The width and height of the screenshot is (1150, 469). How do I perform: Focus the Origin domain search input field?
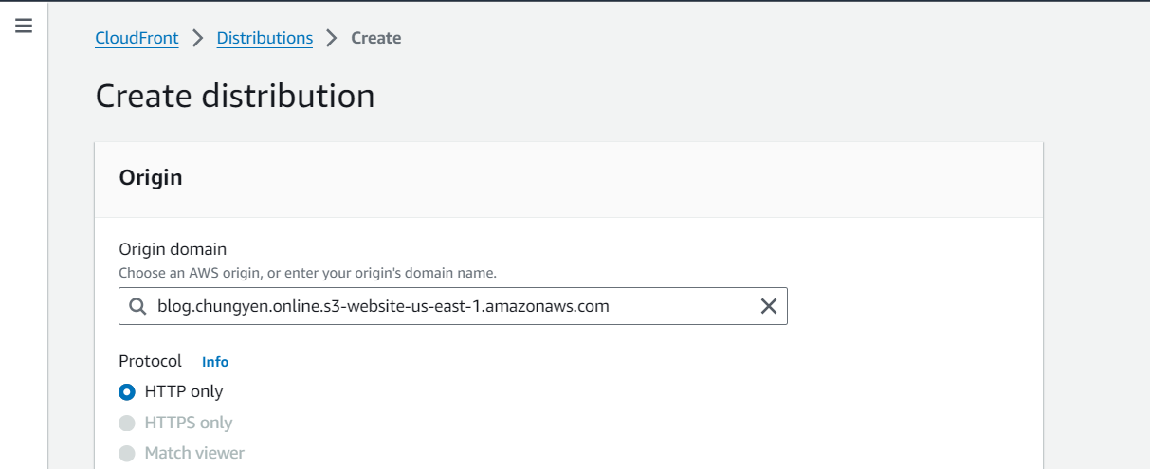[x=453, y=306]
